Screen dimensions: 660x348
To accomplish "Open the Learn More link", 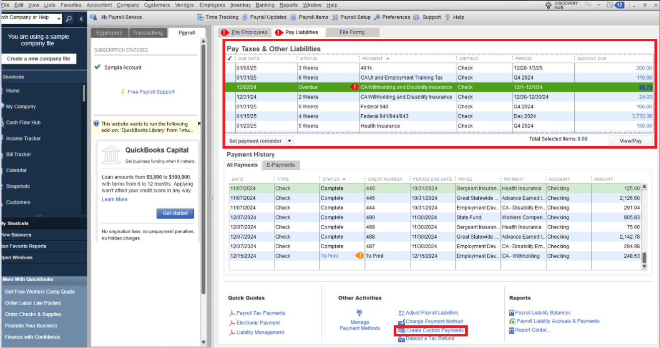I will [x=115, y=199].
